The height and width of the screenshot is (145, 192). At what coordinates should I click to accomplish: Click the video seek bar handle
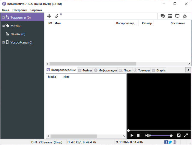(128, 131)
